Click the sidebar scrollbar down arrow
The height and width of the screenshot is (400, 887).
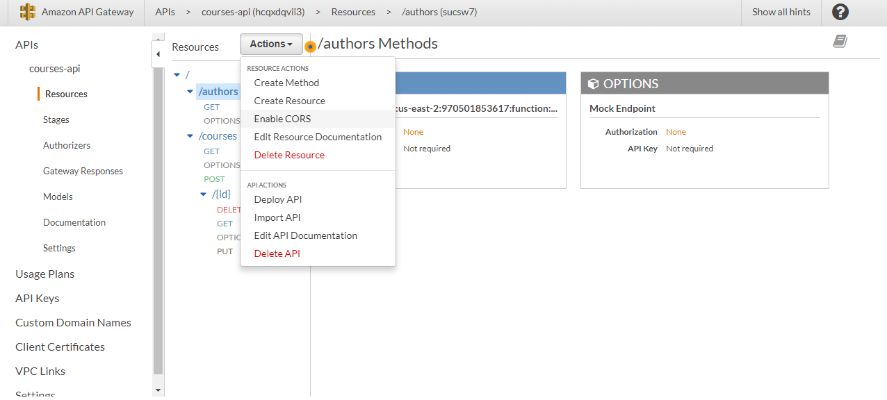coord(158,390)
